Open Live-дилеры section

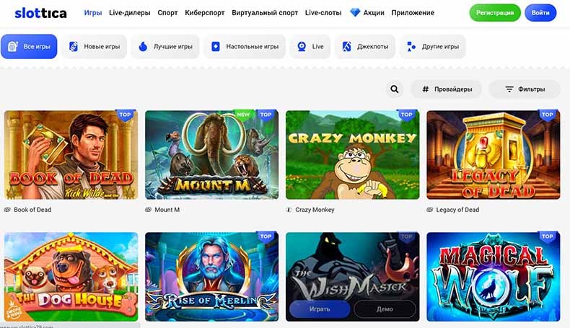(x=129, y=13)
